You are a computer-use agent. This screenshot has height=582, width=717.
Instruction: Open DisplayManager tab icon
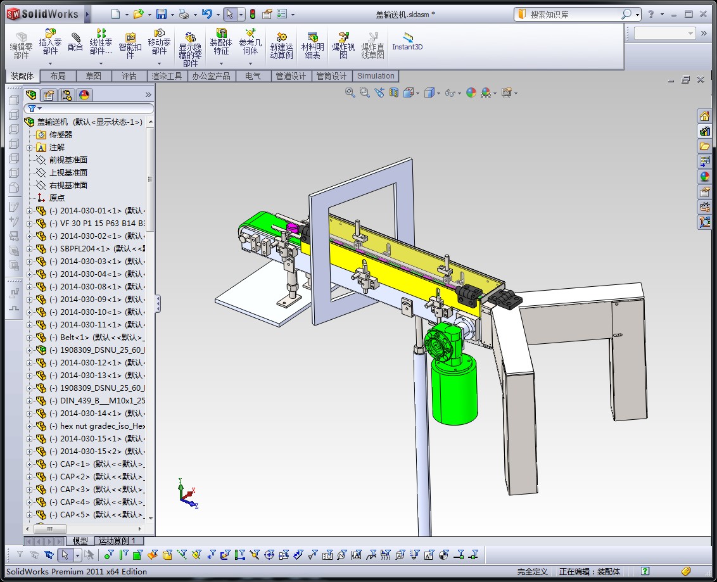coord(84,94)
